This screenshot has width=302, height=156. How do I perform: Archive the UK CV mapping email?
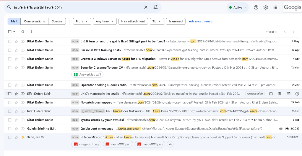pyautogui.click(x=271, y=94)
